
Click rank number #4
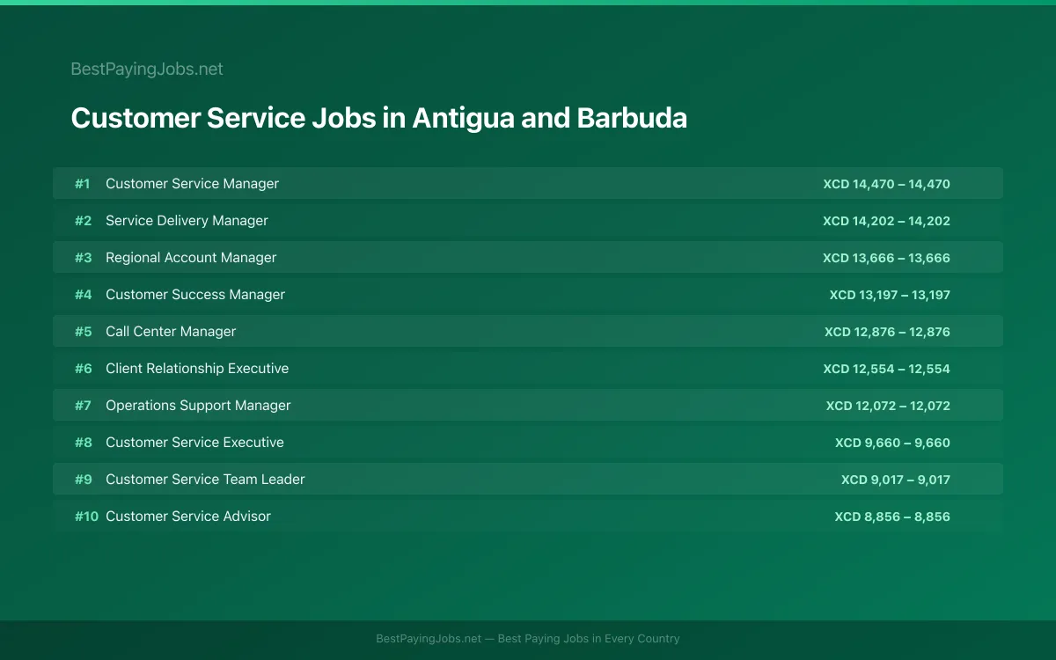(x=83, y=295)
